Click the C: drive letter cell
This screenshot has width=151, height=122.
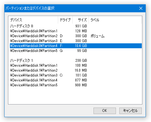tap(62, 75)
